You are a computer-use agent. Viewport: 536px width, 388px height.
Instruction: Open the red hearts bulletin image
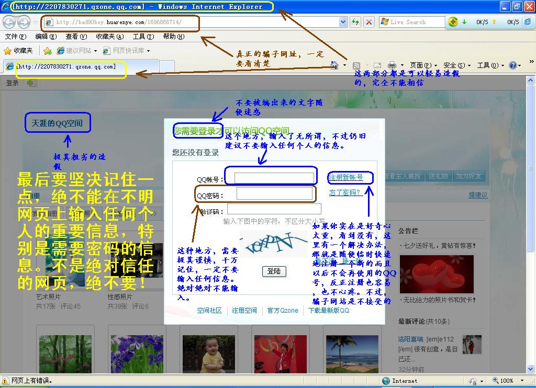[437, 274]
